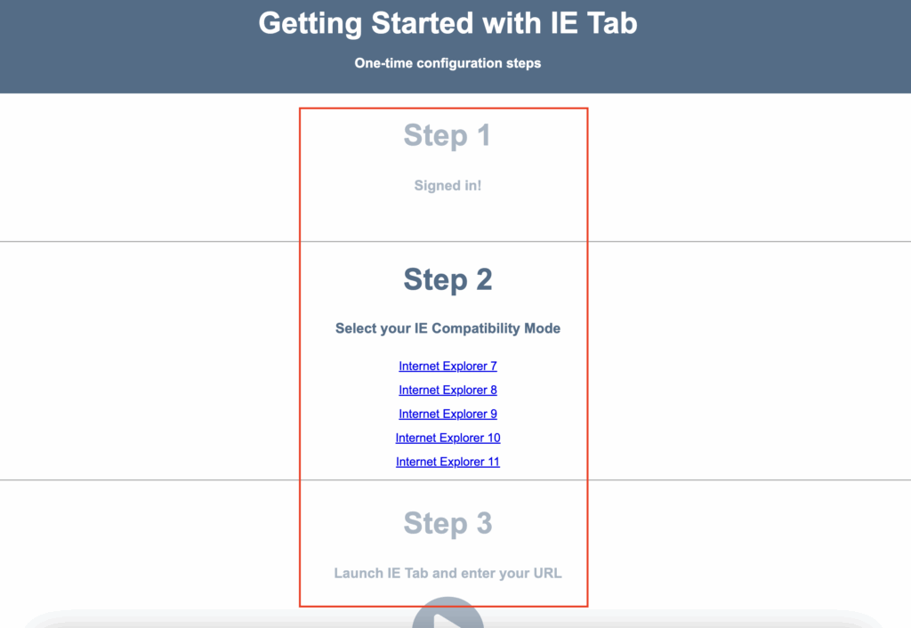Select Internet Explorer 10 compatibility mode
Viewport: 911px width, 628px height.
click(447, 438)
